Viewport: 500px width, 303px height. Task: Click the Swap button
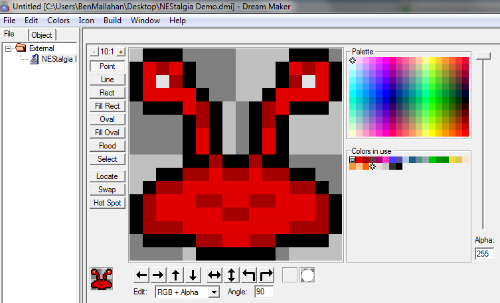[x=107, y=190]
